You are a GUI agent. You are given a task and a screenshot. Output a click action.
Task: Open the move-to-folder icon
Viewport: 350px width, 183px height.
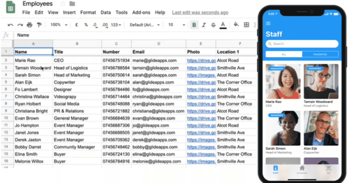click(72, 4)
